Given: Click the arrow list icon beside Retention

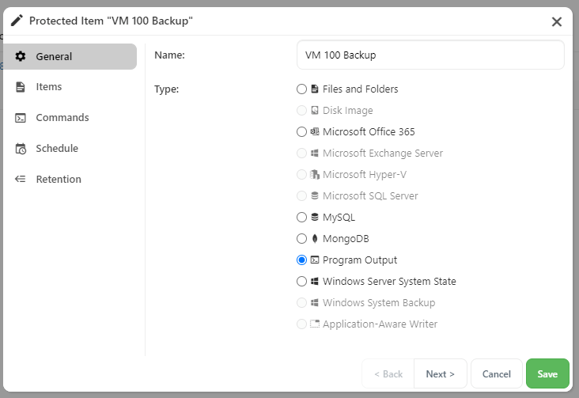Looking at the screenshot, I should tap(21, 180).
